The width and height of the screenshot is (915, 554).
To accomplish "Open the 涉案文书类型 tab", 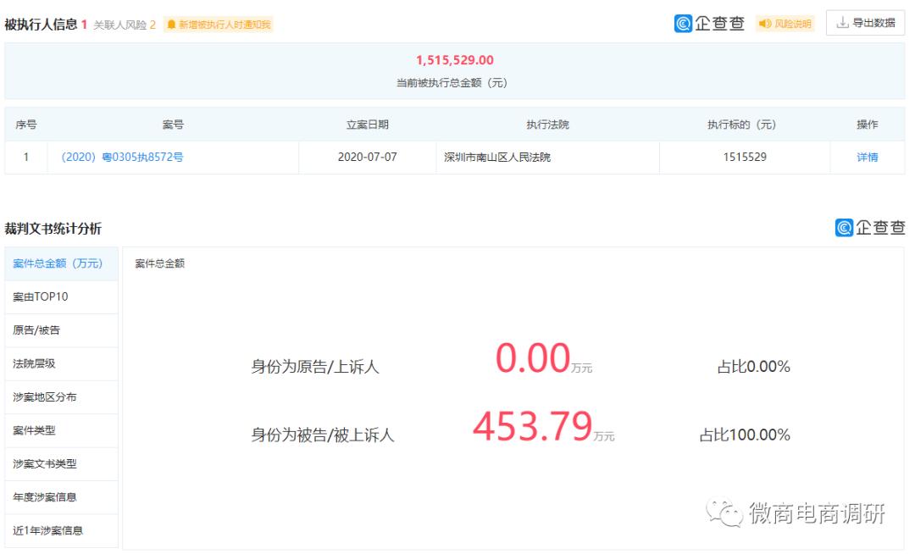I will [45, 464].
